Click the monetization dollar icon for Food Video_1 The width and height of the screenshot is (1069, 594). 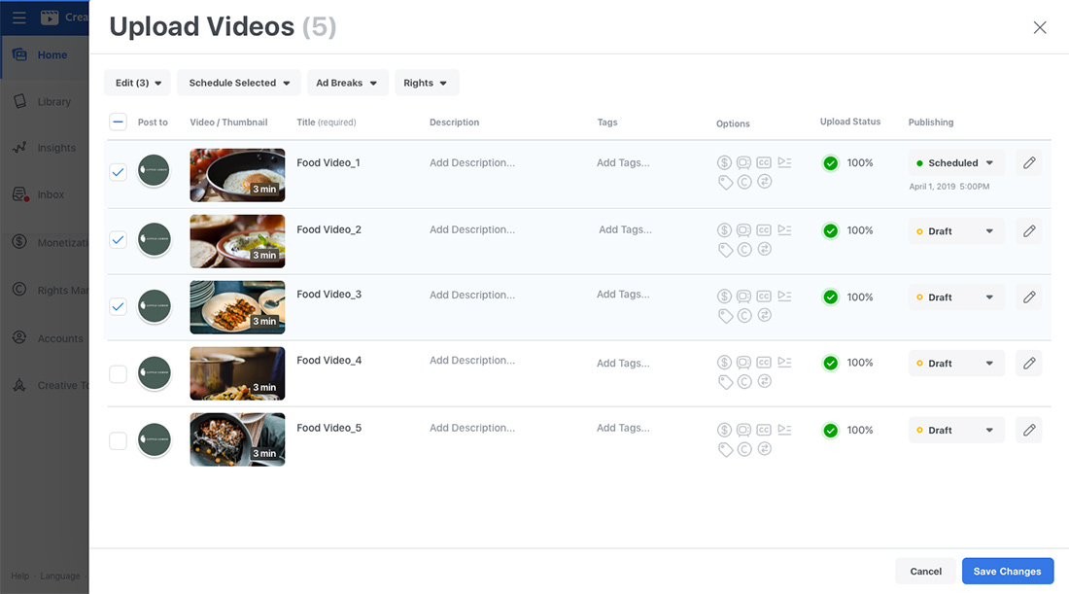(724, 163)
